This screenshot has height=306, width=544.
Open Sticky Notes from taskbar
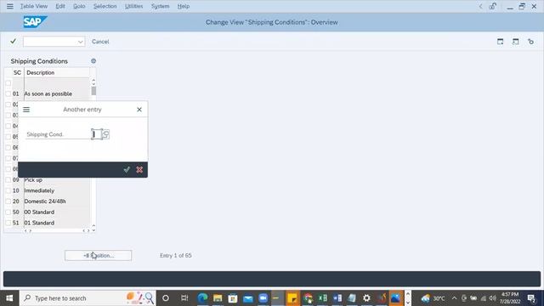[292, 298]
